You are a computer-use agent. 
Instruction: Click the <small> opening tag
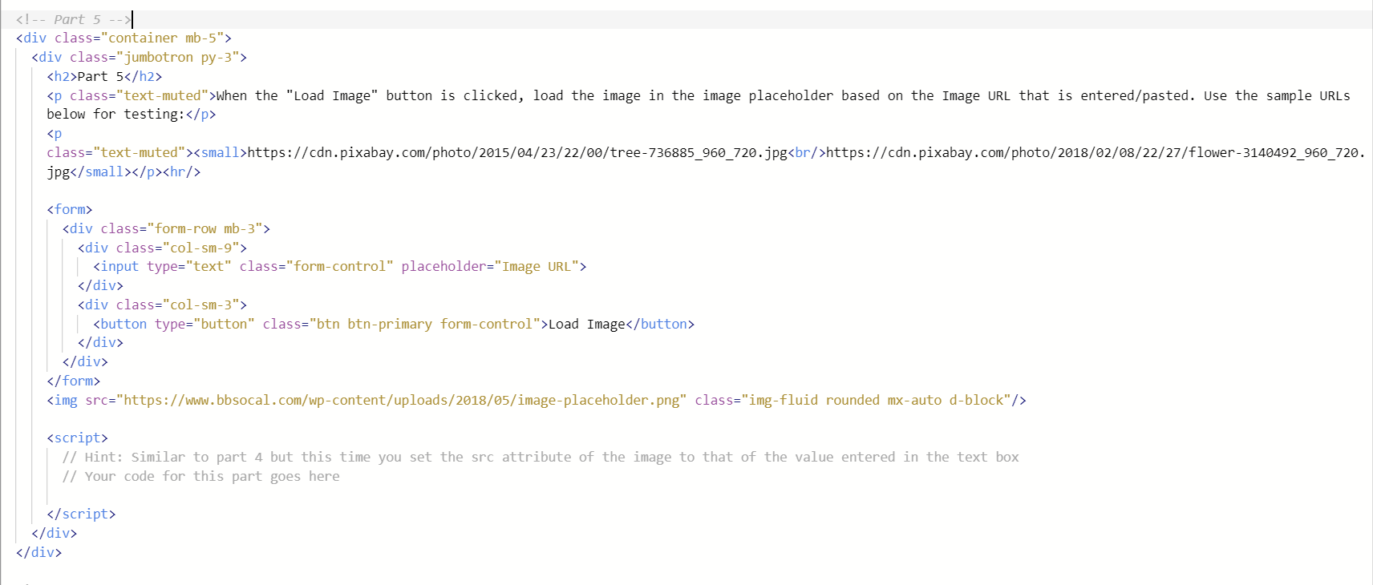coord(221,152)
